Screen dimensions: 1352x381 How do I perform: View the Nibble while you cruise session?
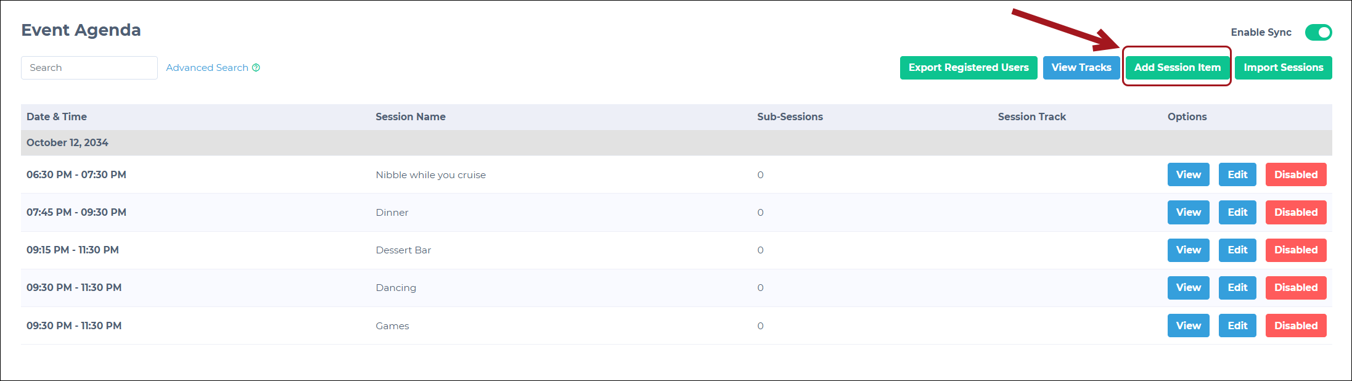click(1188, 174)
